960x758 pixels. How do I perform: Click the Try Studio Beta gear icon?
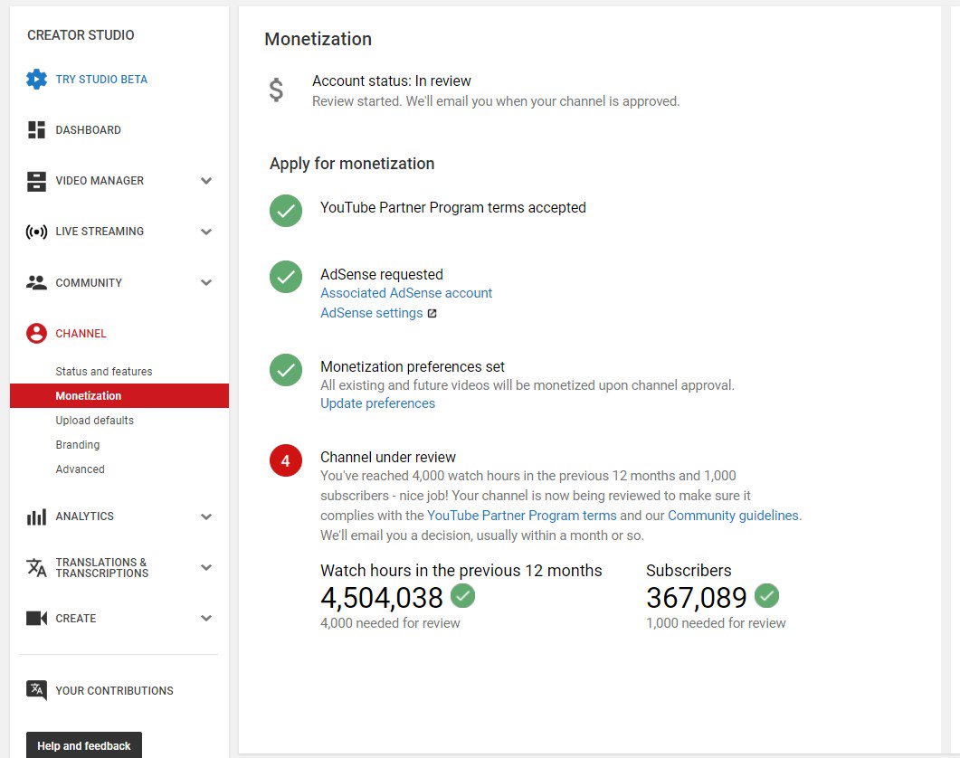(x=37, y=79)
